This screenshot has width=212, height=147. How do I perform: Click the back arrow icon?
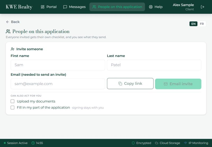click(x=8, y=22)
